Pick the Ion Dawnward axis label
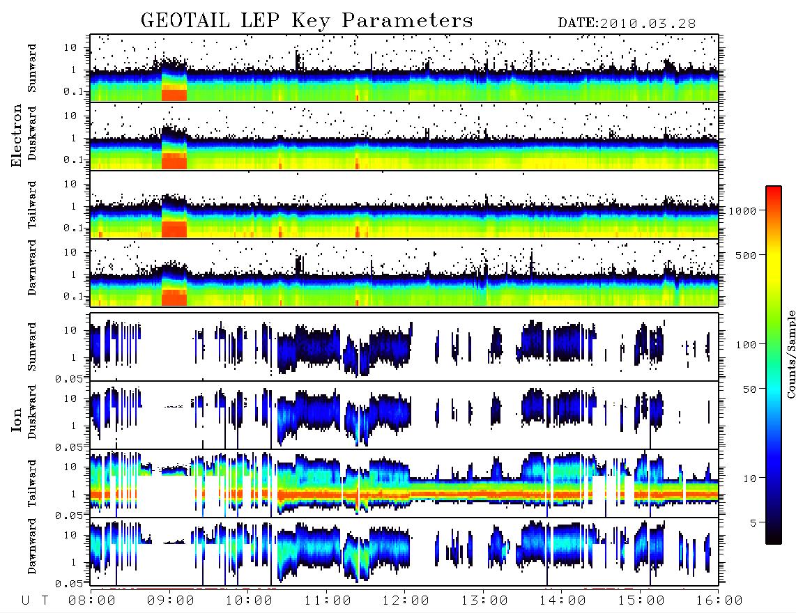796x613 pixels. pyautogui.click(x=32, y=545)
